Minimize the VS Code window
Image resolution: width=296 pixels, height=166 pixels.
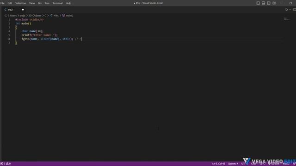[282, 3]
